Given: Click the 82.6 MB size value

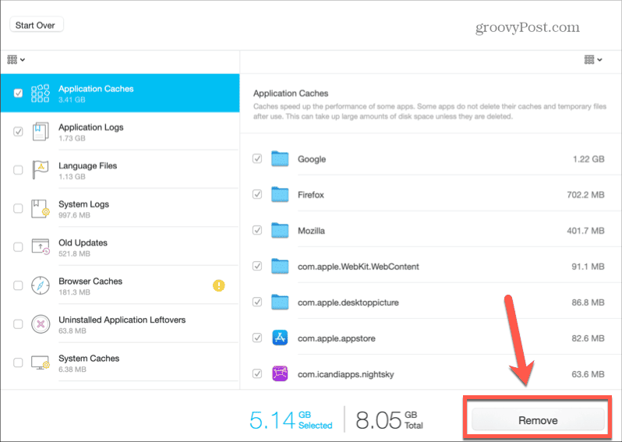Looking at the screenshot, I should tap(588, 338).
